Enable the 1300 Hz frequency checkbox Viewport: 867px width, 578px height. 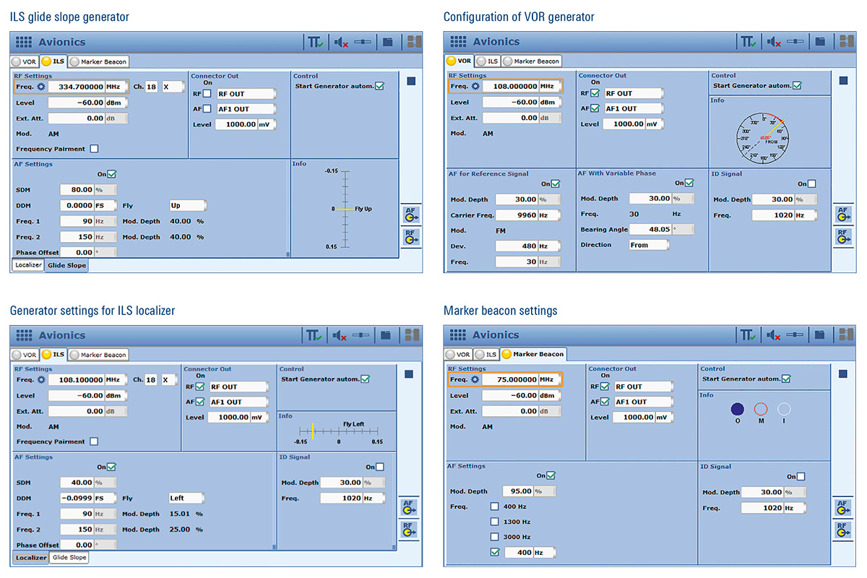point(495,522)
